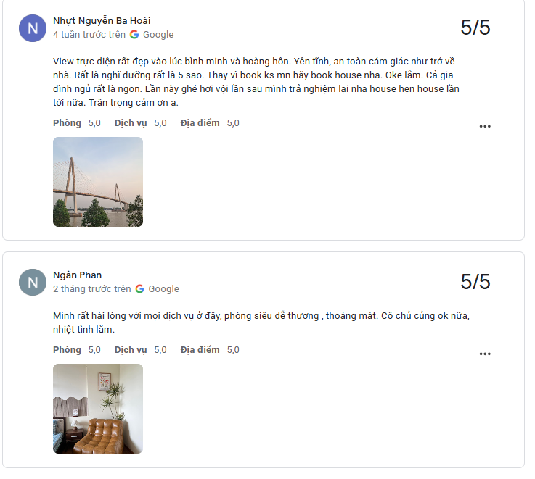Click Google text in first review

click(x=158, y=35)
